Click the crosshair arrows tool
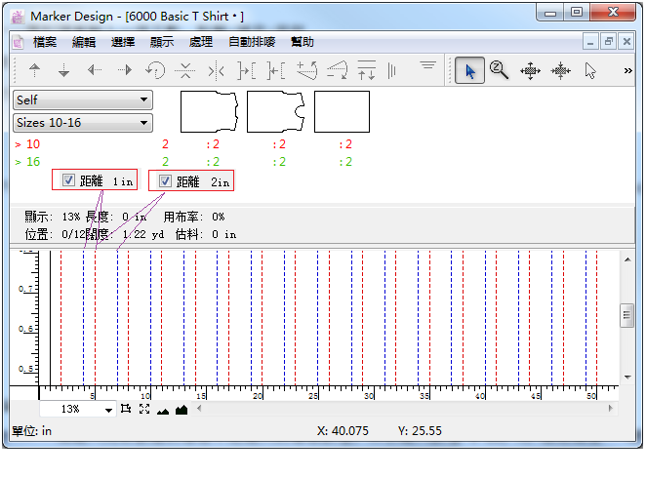The width and height of the screenshot is (646, 478). (560, 71)
